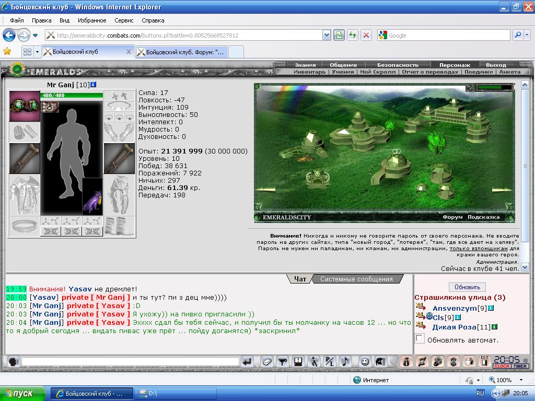Open the Инвентарь link

[309, 72]
